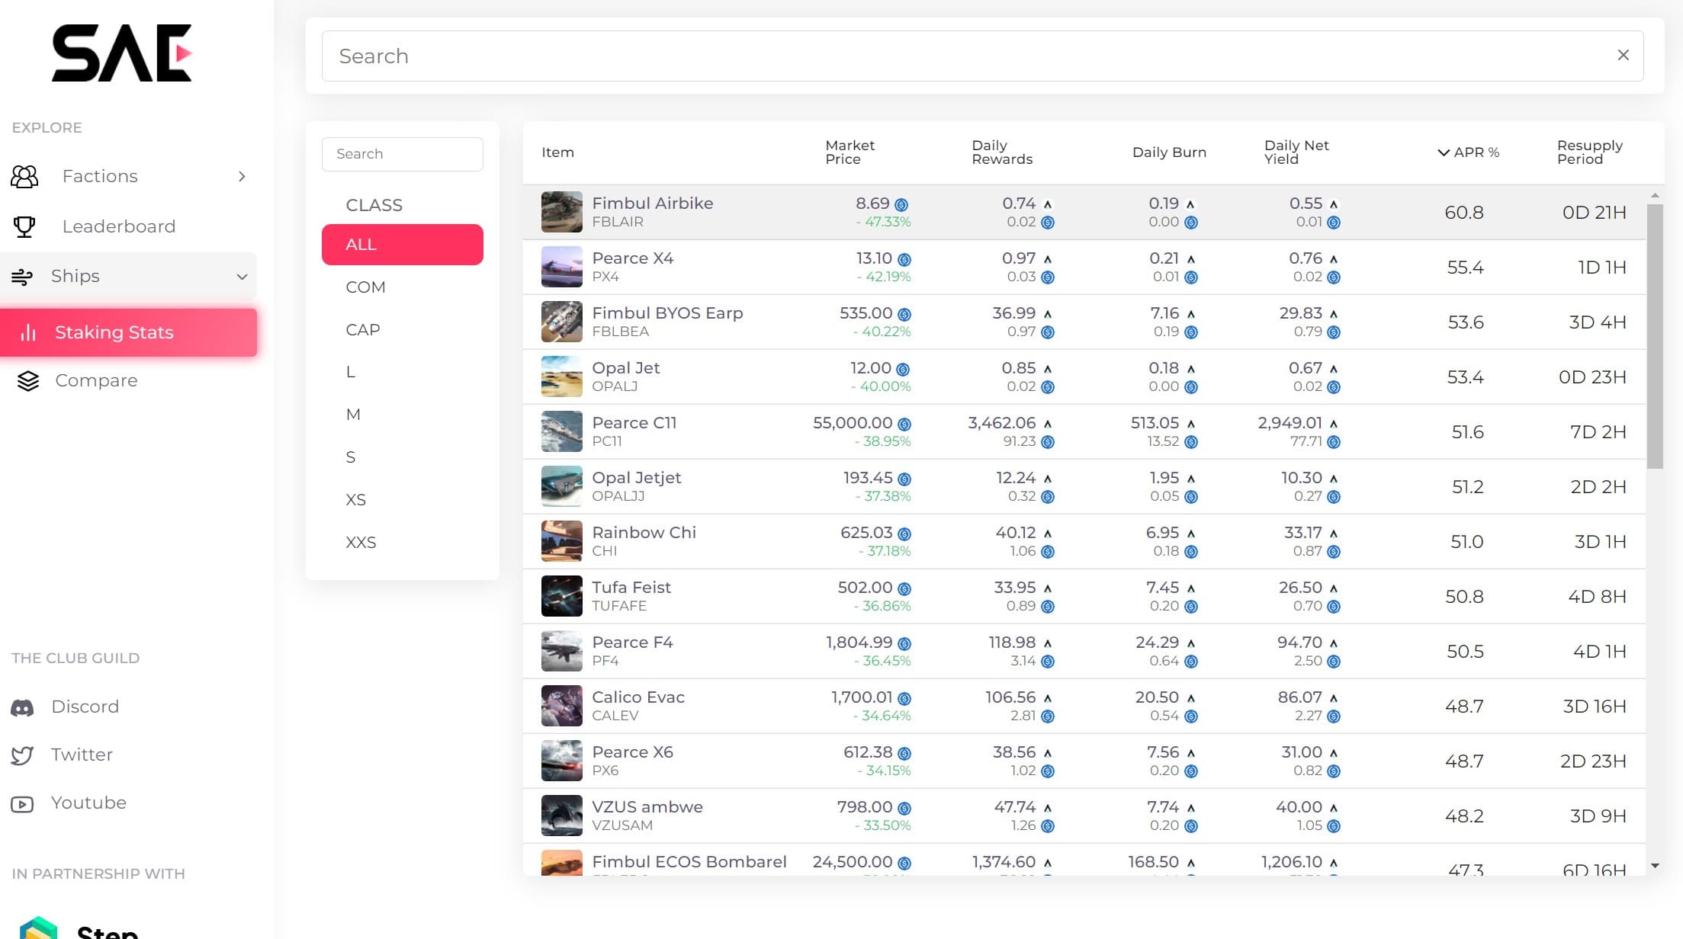Click the Ships wind icon
The image size is (1683, 939).
22,277
